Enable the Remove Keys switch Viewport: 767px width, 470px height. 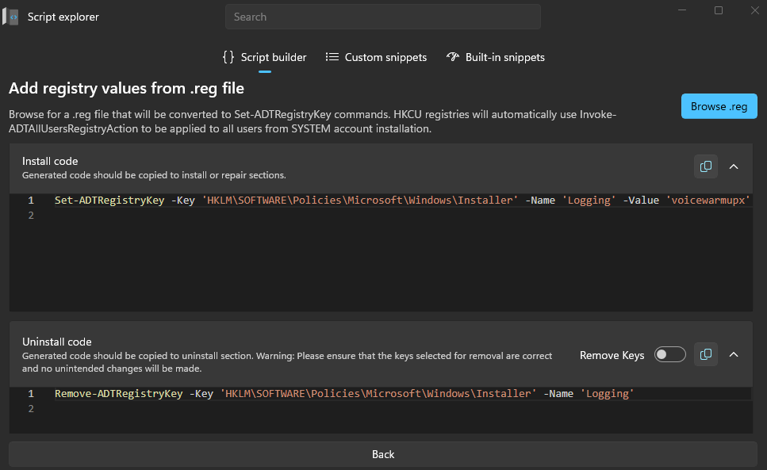[669, 355]
